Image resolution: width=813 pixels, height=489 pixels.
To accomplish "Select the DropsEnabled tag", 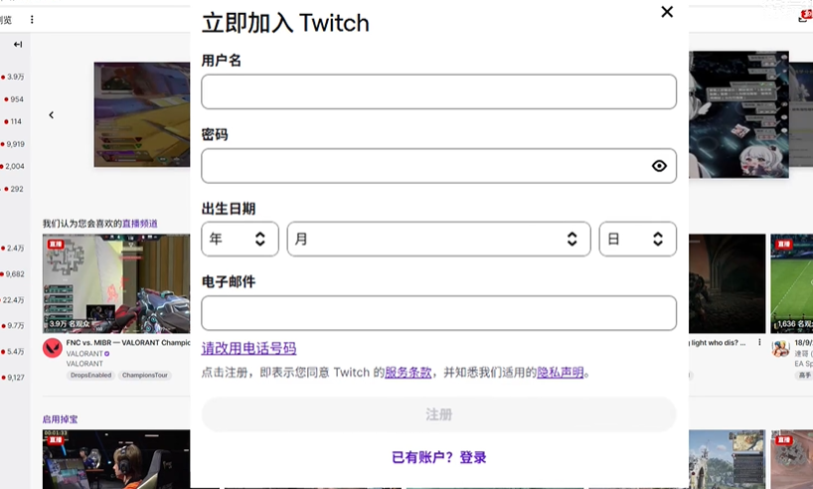I will click(89, 376).
